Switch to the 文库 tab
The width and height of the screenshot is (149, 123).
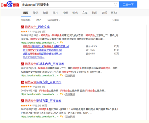coord(85,13)
